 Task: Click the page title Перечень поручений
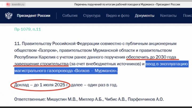coord(127,5)
